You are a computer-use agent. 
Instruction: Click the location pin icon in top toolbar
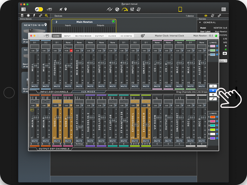pos(65,9)
